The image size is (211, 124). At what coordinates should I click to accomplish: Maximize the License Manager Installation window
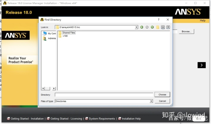tap(195, 3)
